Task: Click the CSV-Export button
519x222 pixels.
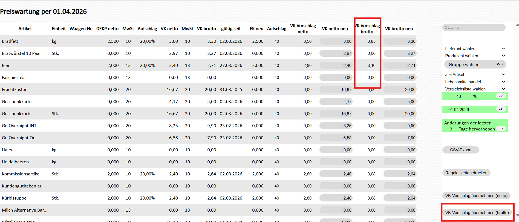Action: (x=461, y=150)
